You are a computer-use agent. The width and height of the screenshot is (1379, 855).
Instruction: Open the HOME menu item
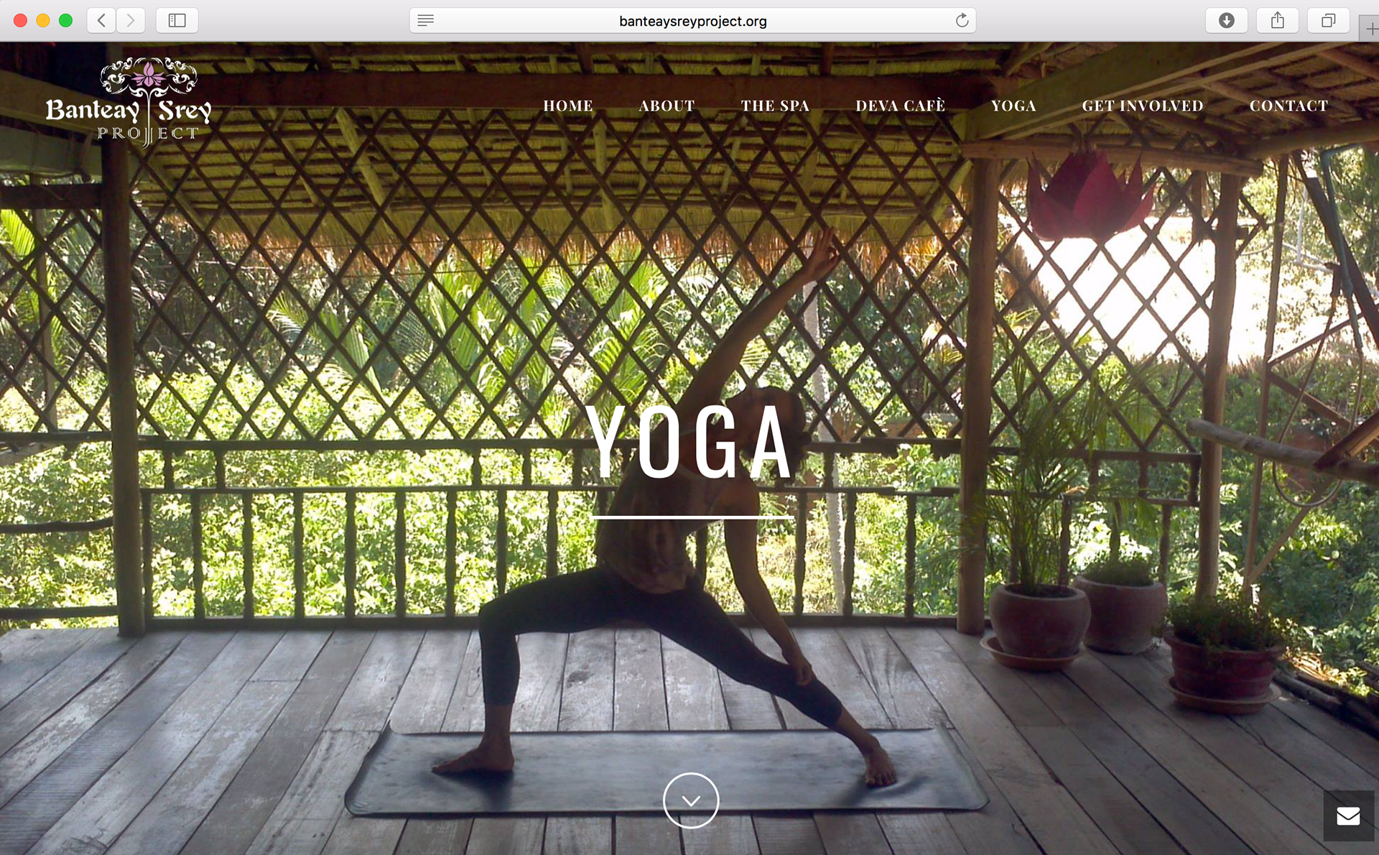(x=568, y=106)
